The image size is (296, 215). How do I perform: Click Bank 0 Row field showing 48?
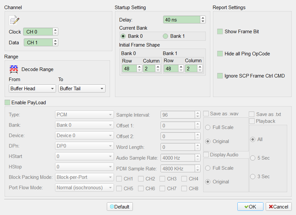click(130, 68)
